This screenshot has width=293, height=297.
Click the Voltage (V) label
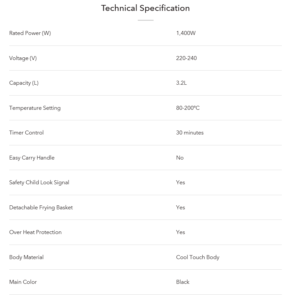(x=23, y=58)
